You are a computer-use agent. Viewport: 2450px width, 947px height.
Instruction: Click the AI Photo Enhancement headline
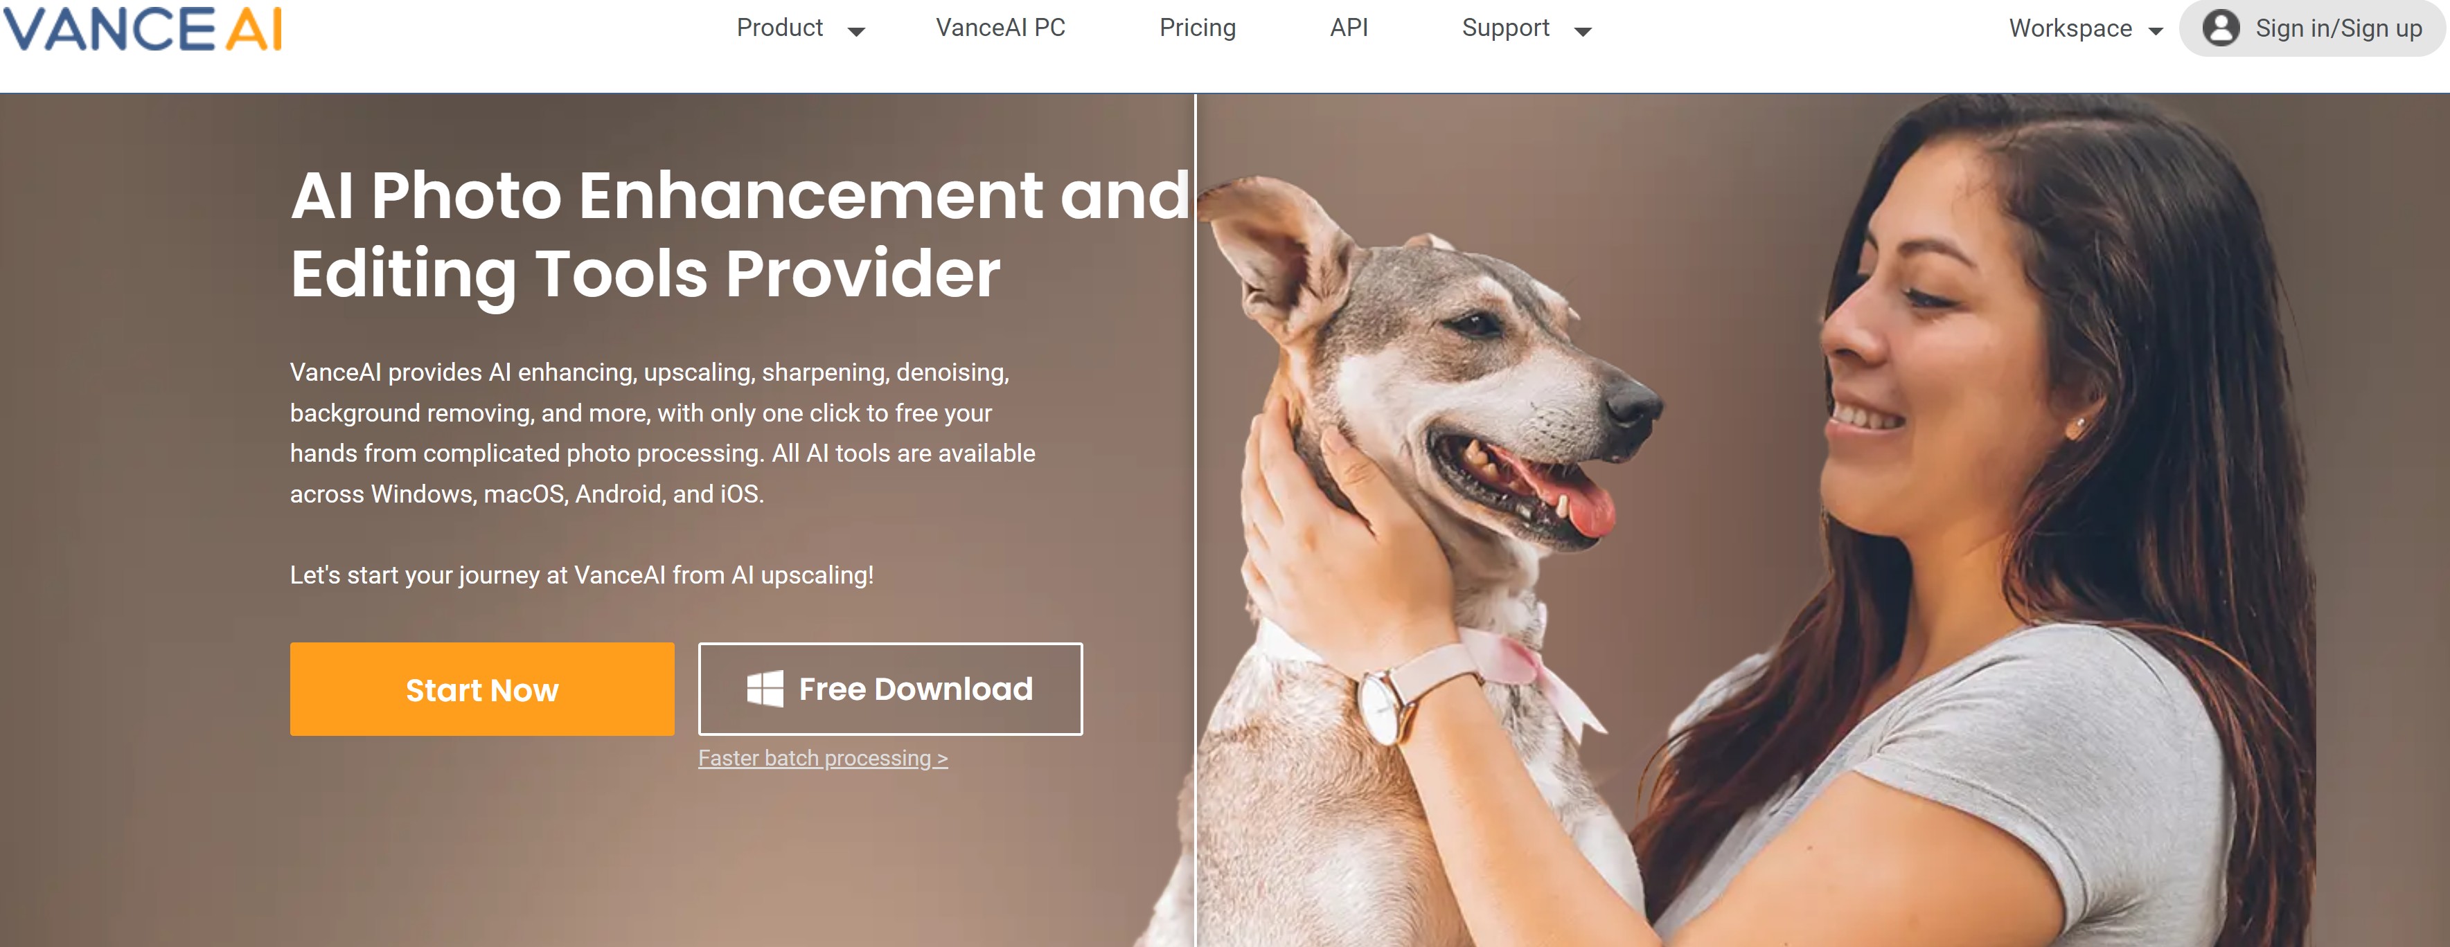tap(740, 234)
